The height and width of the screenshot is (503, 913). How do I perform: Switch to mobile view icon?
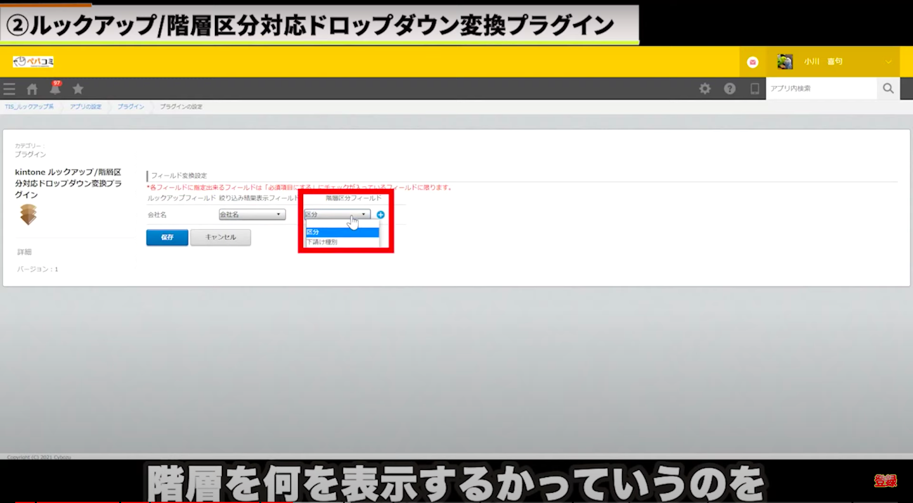[754, 89]
